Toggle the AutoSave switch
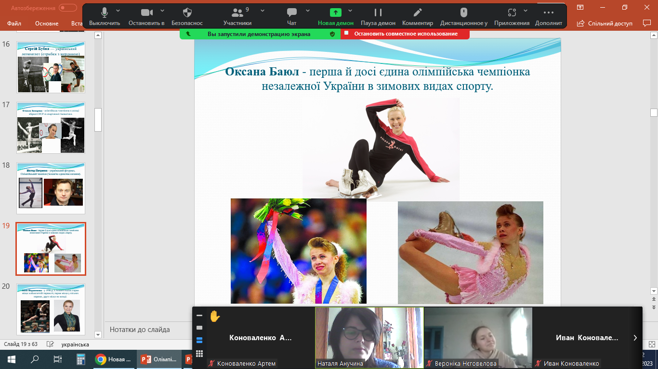This screenshot has width=658, height=369. [x=68, y=8]
